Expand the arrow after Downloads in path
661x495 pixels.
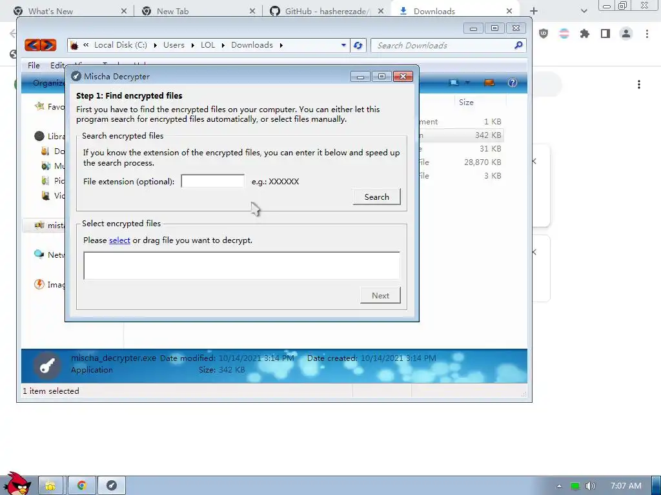(x=281, y=45)
